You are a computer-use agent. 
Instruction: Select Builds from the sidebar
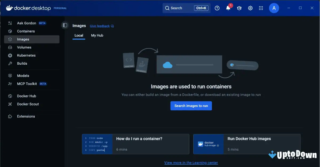[x=22, y=63]
